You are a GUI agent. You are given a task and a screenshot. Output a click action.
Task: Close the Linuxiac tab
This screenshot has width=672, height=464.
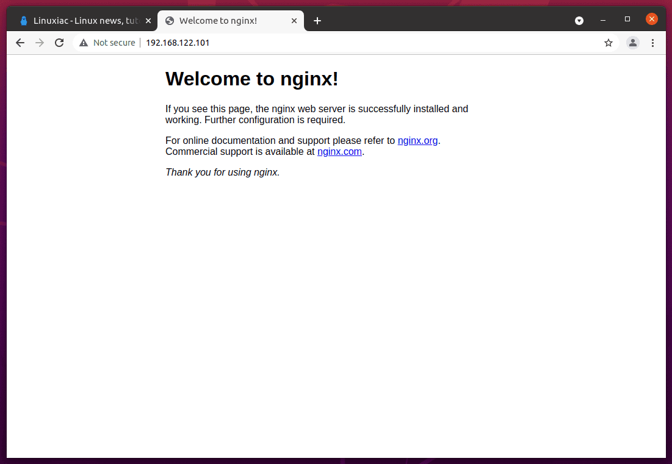tap(148, 20)
